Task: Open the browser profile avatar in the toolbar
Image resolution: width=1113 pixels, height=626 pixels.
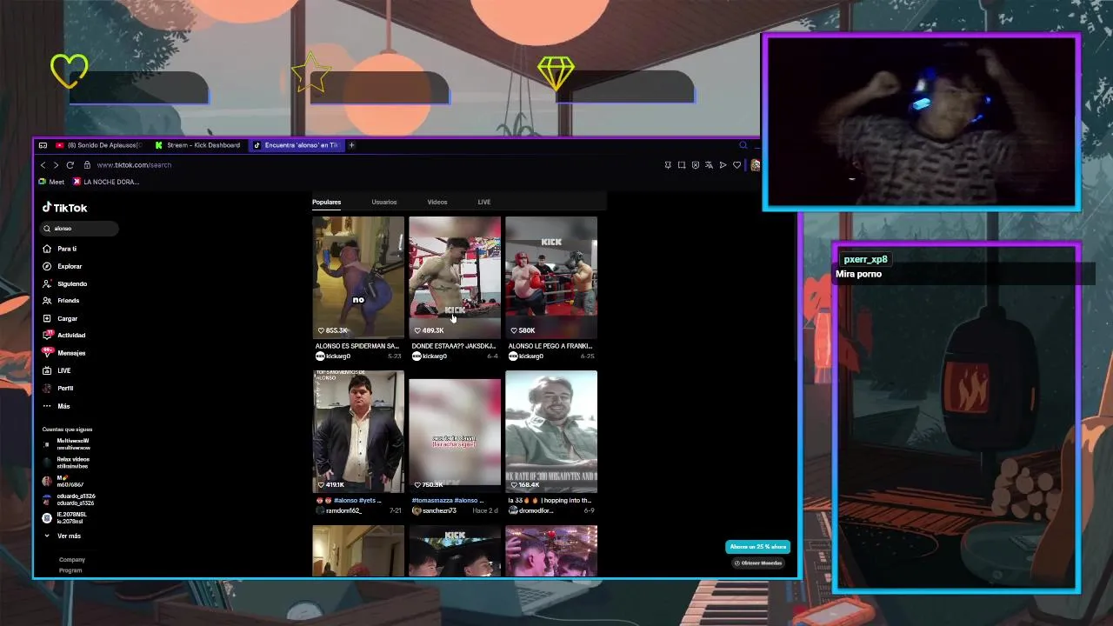Action: (x=756, y=165)
